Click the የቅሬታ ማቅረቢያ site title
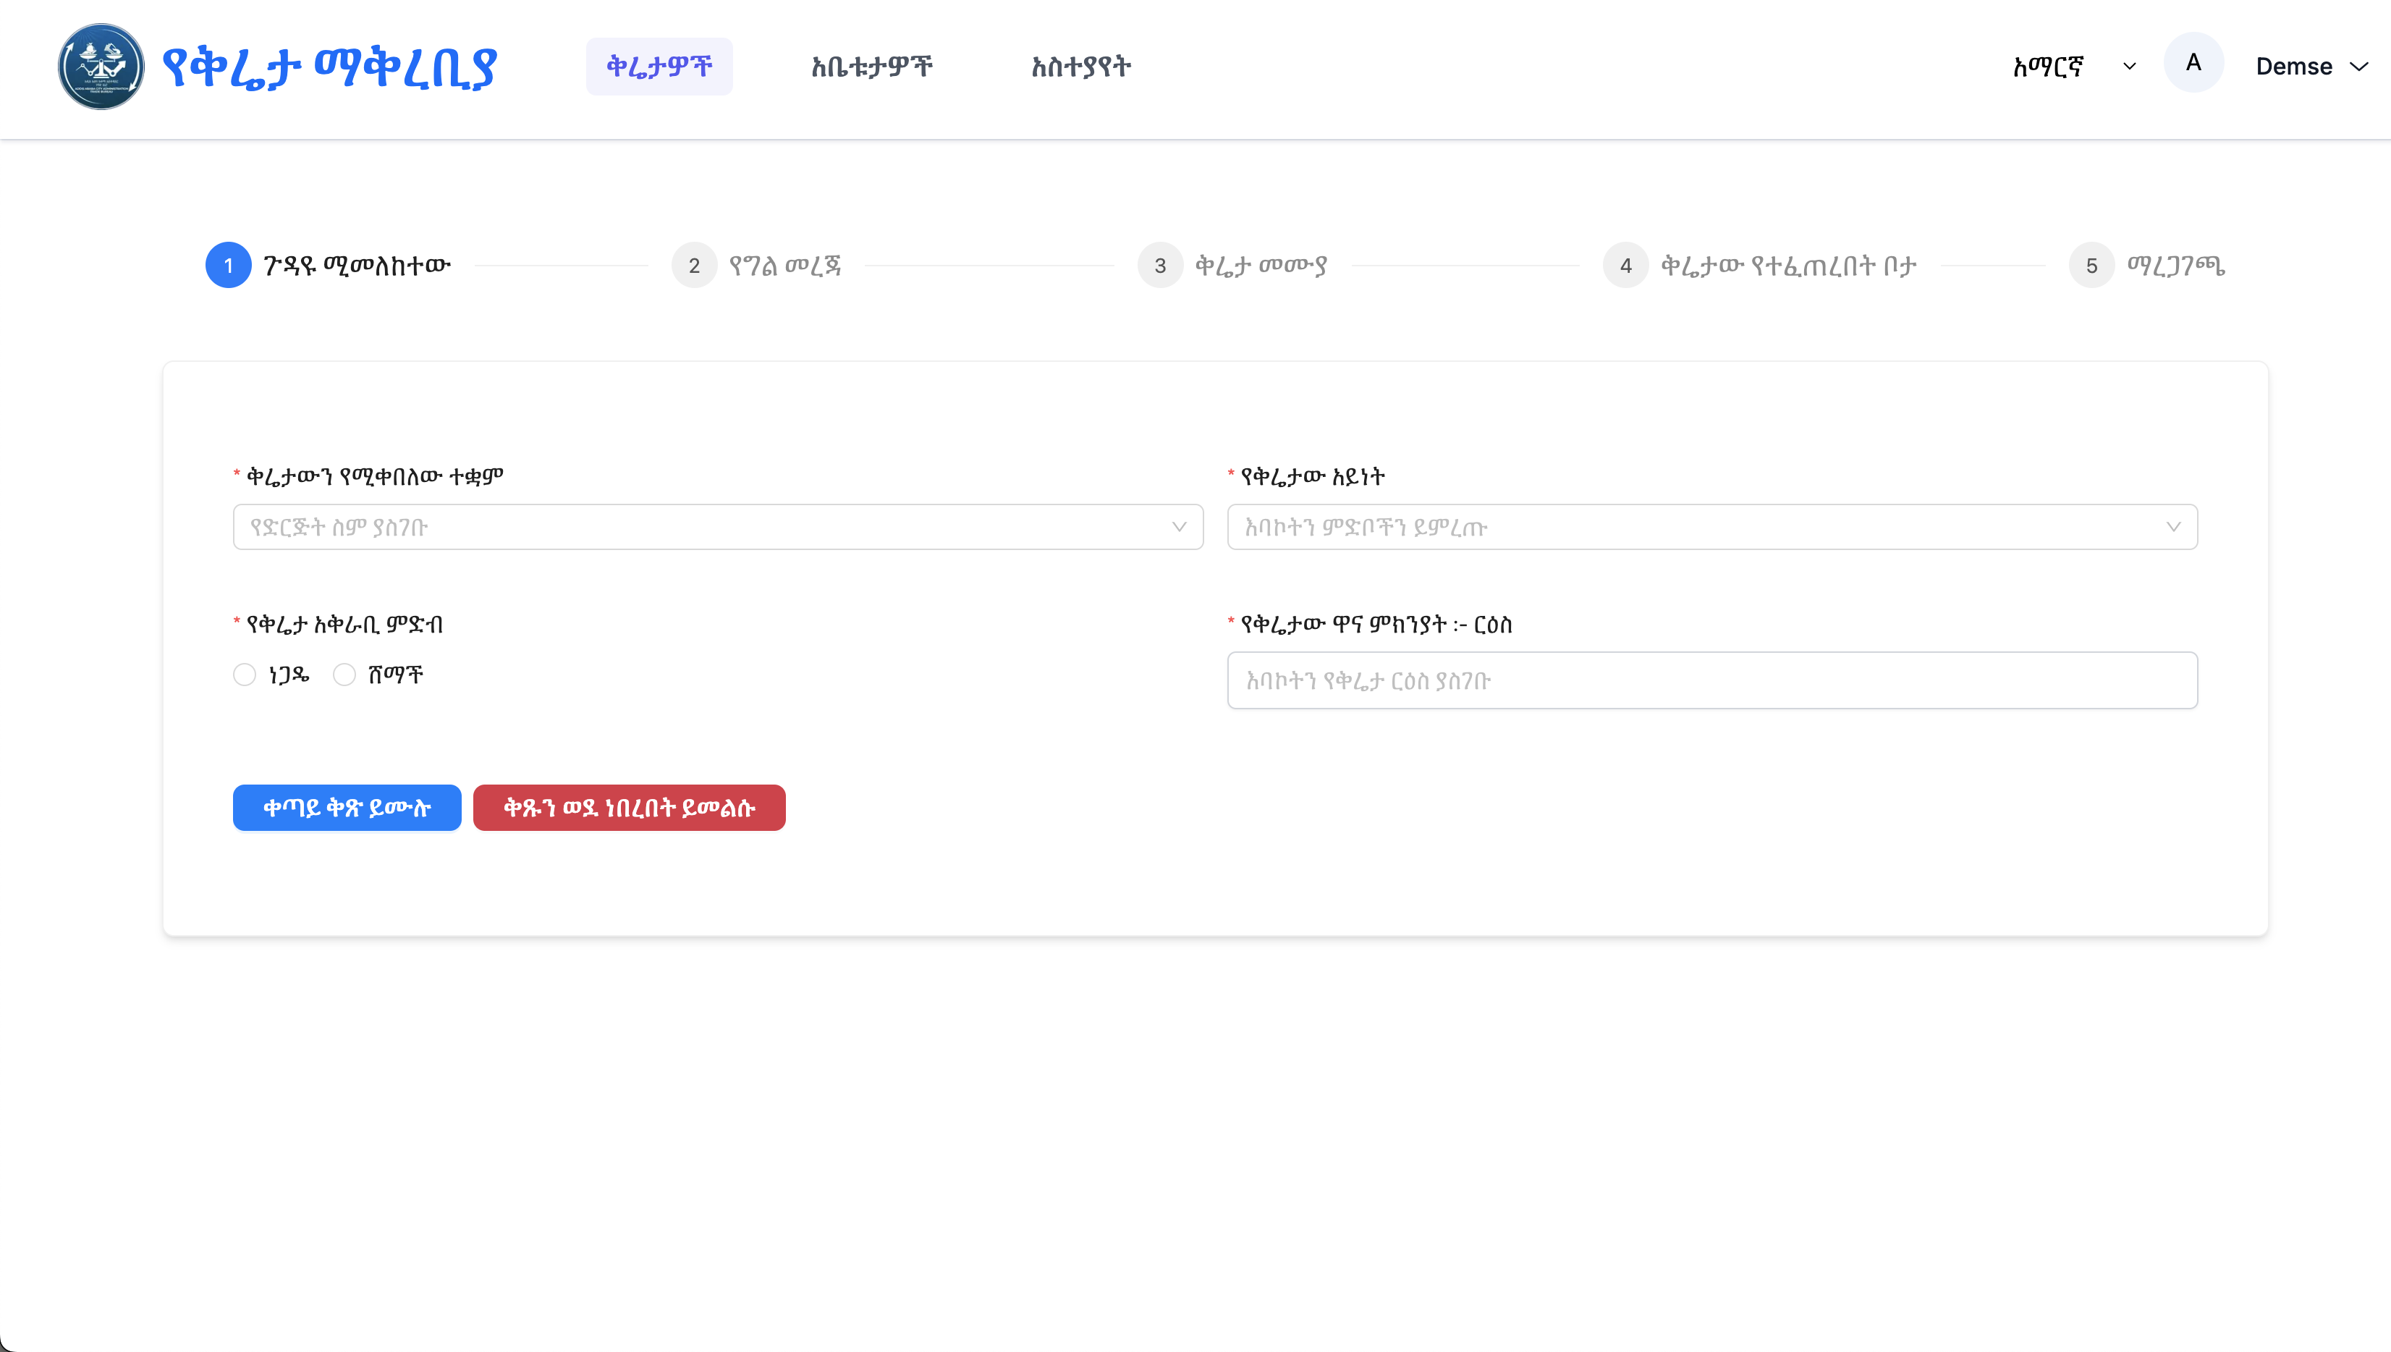This screenshot has height=1352, width=2391. coord(331,67)
